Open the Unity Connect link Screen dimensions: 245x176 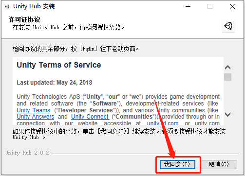(90, 117)
